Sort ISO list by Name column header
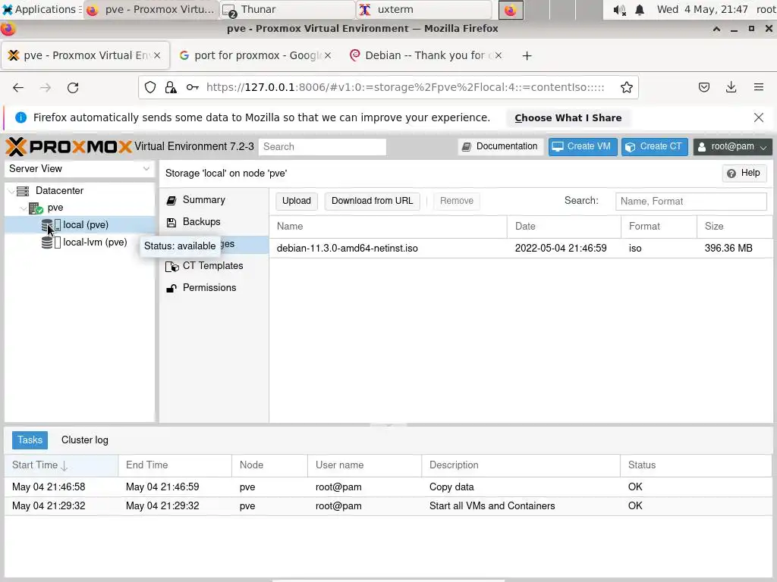Image resolution: width=777 pixels, height=582 pixels. 388,227
